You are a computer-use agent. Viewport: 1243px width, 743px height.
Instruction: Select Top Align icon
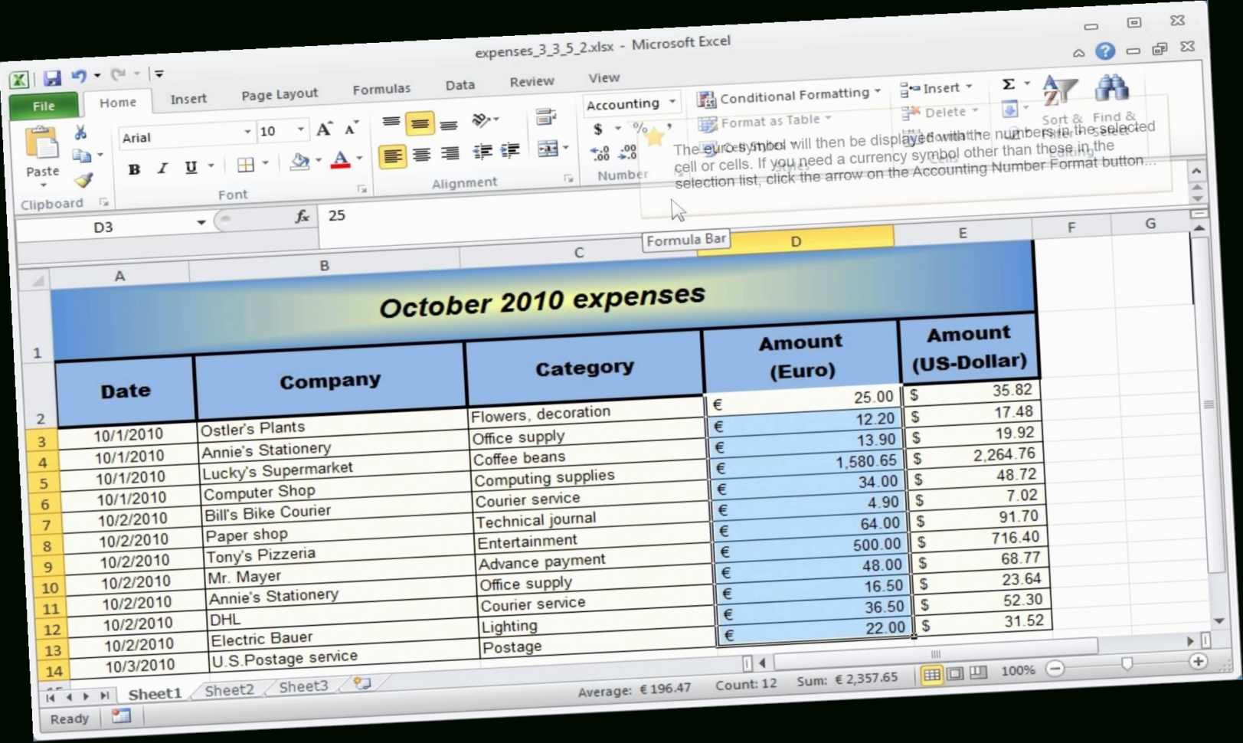[391, 123]
